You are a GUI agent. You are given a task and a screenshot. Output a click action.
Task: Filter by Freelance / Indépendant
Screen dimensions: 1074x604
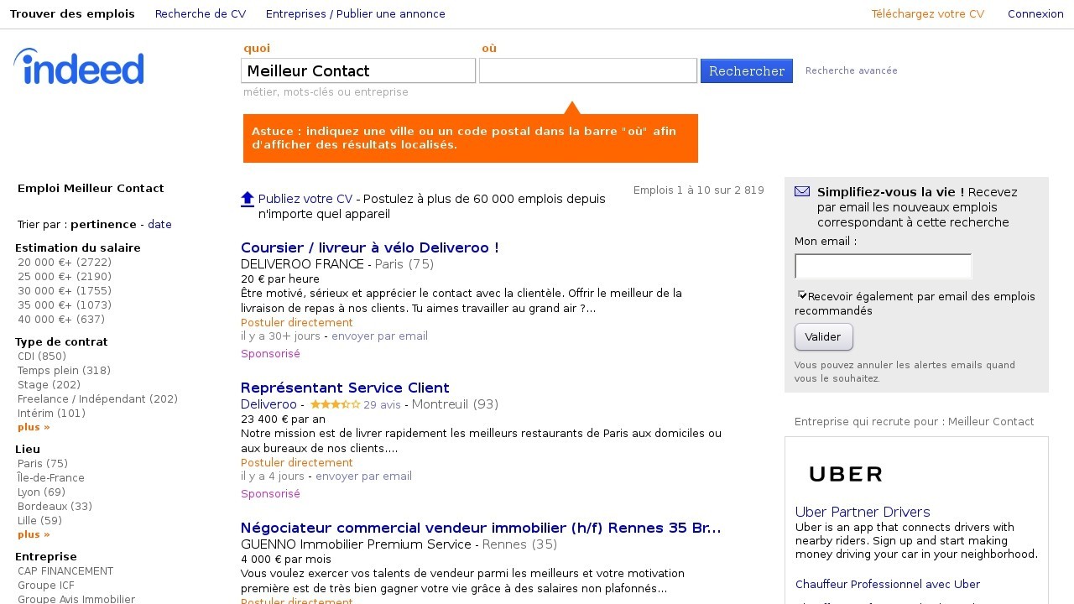[x=97, y=399]
